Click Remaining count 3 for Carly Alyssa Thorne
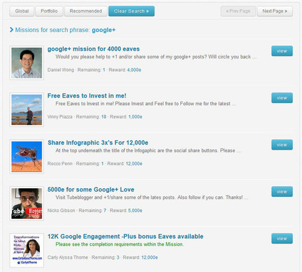This screenshot has width=302, height=272. tap(118, 257)
